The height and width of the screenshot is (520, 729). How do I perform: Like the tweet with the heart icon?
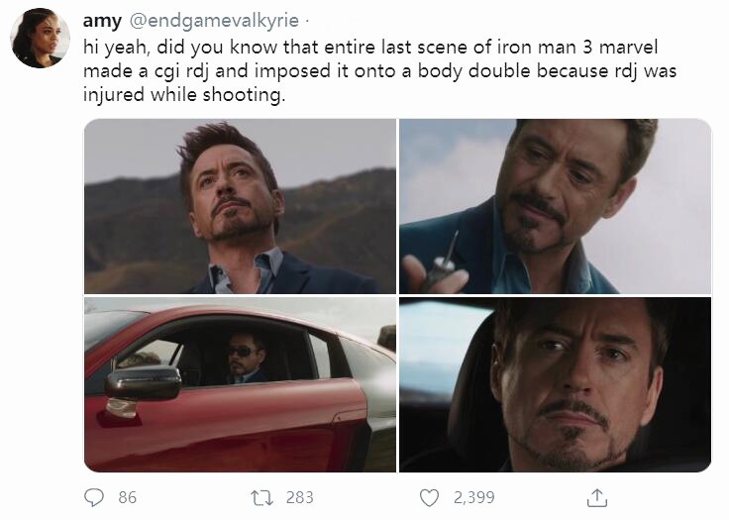coord(429,497)
